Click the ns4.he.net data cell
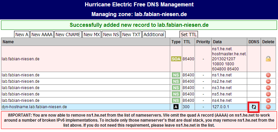Viewport: 278px width, 132px height. [x=229, y=101]
